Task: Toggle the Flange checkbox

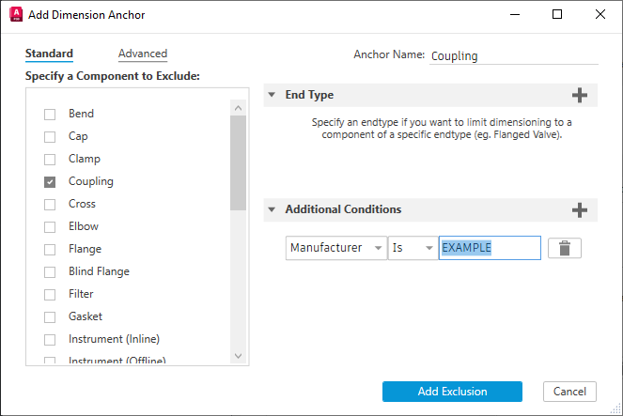Action: click(50, 250)
